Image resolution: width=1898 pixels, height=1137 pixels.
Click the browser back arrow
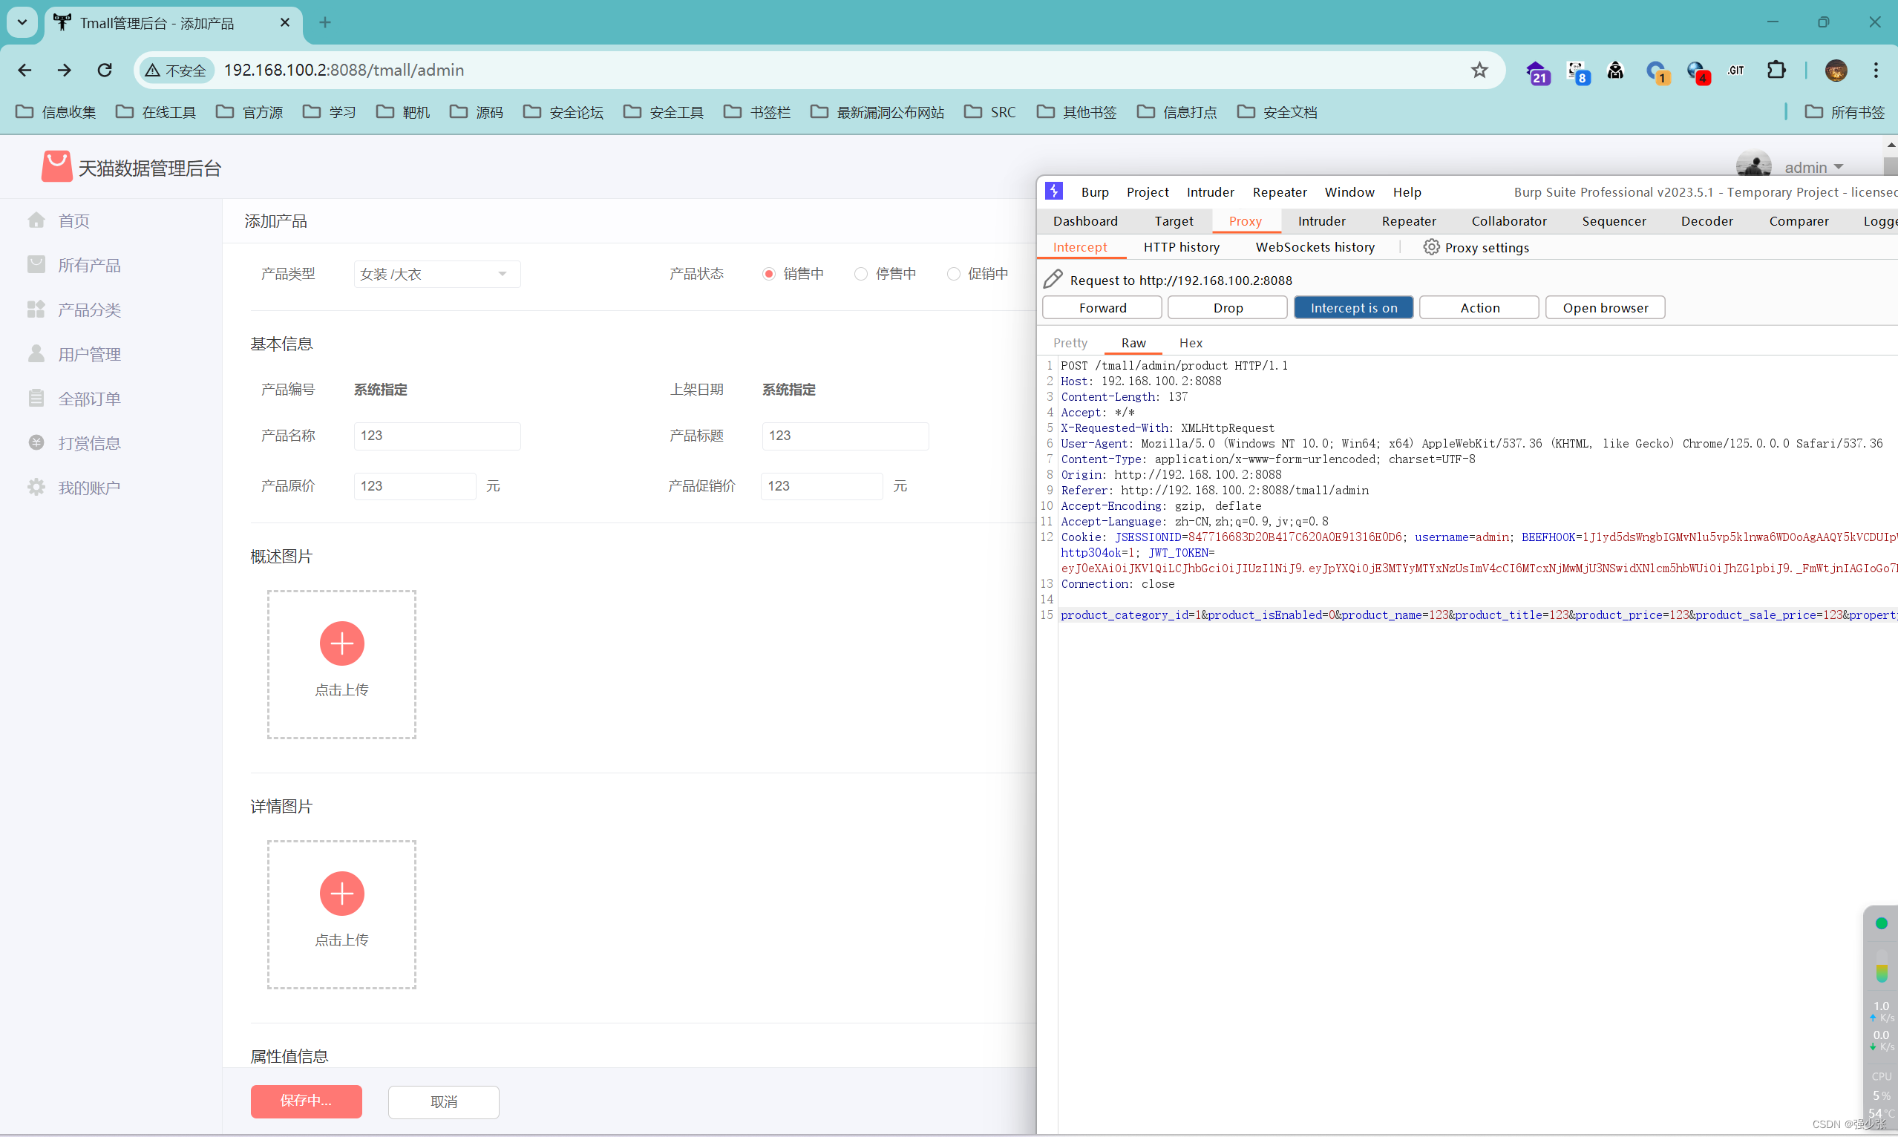[x=24, y=70]
